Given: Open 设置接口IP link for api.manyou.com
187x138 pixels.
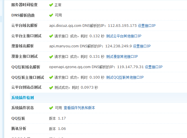Looking at the screenshot, I should pyautogui.click(x=142, y=46).
